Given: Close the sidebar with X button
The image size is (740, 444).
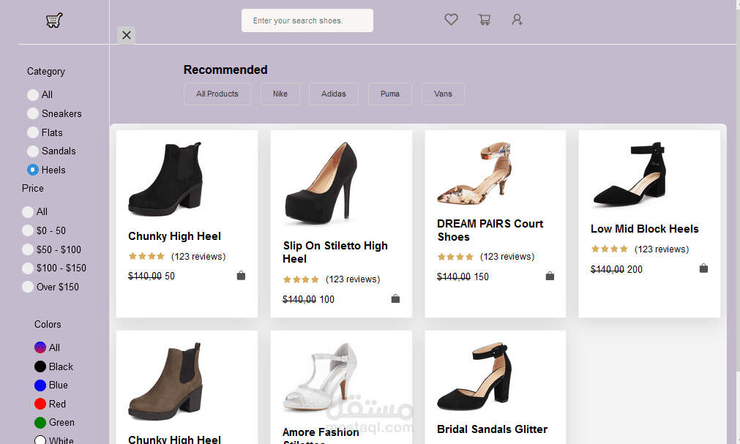Looking at the screenshot, I should tap(127, 35).
